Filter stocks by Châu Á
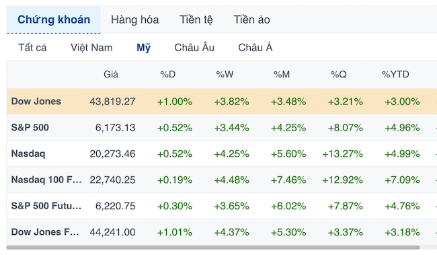Viewport: 437px width, 255px height. [x=255, y=48]
